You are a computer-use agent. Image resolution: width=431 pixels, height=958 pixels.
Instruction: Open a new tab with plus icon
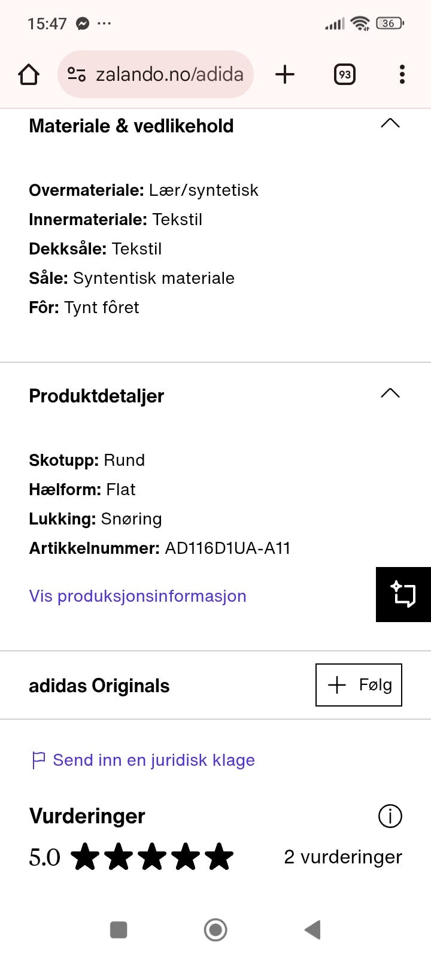tap(285, 74)
